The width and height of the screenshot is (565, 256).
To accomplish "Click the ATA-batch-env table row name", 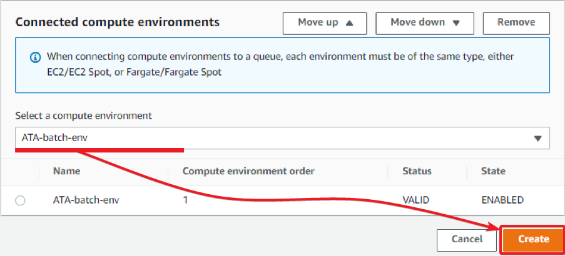I will tap(86, 200).
